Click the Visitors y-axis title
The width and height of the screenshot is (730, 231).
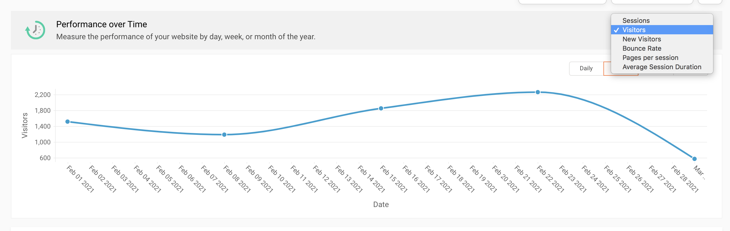25,125
